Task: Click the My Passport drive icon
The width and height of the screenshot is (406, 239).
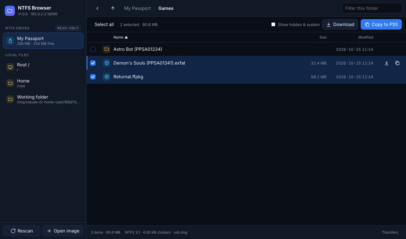Action: click(10, 41)
